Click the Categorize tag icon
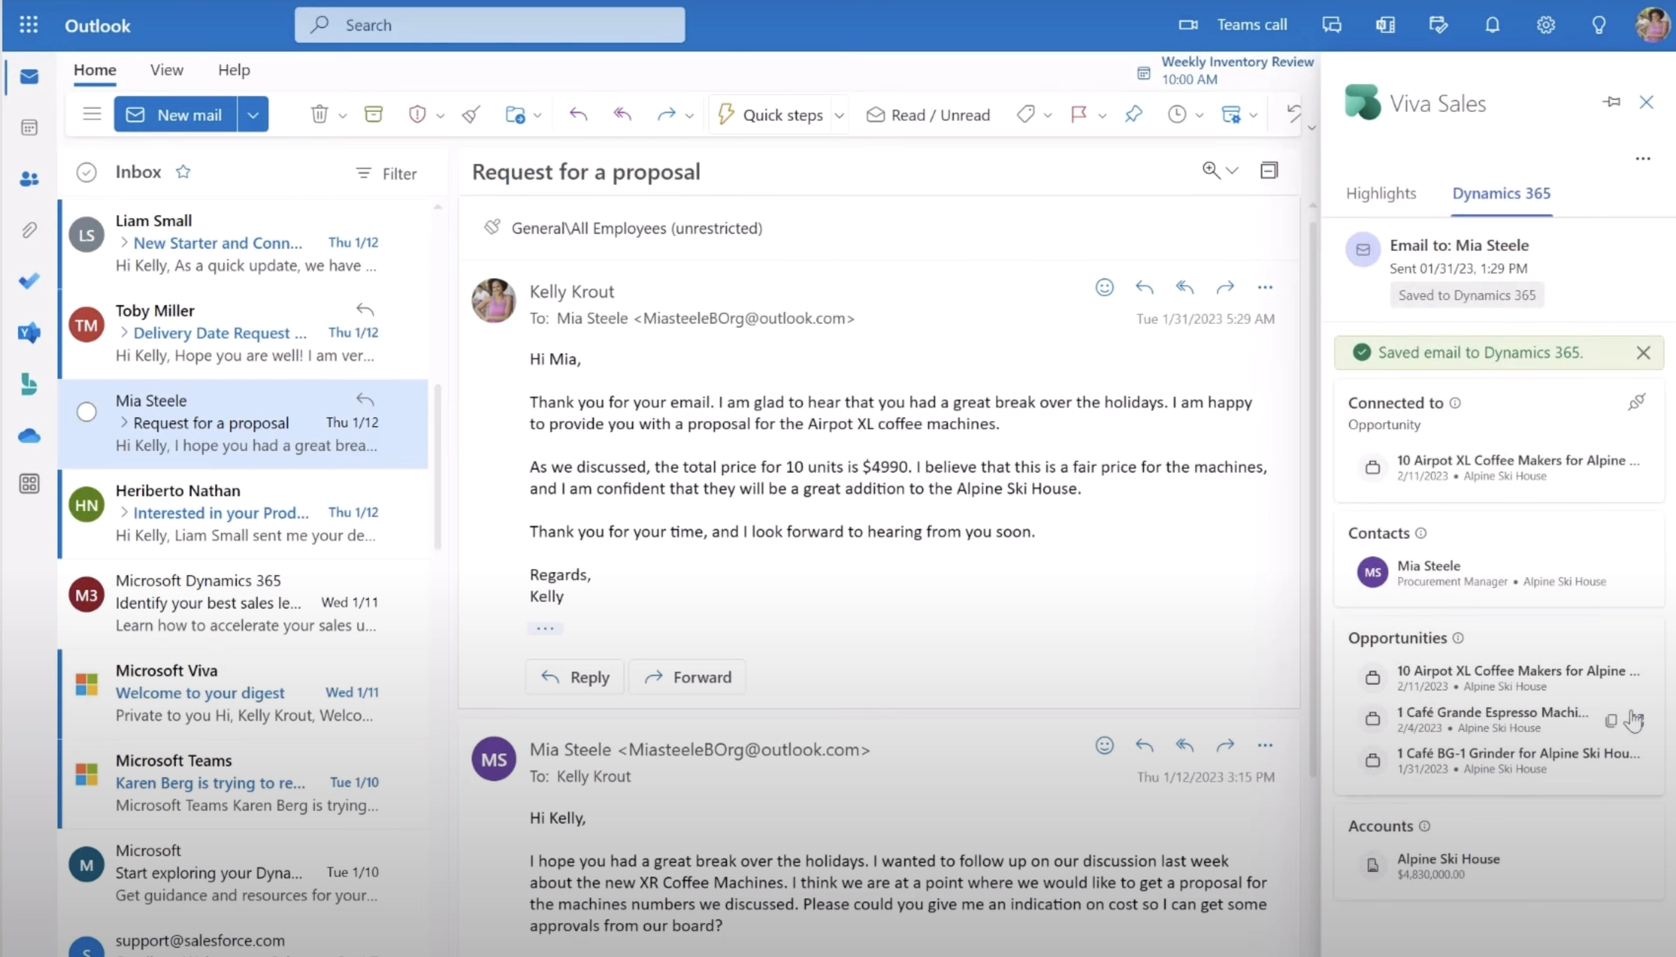Screen dimensions: 1676x957 1025,114
